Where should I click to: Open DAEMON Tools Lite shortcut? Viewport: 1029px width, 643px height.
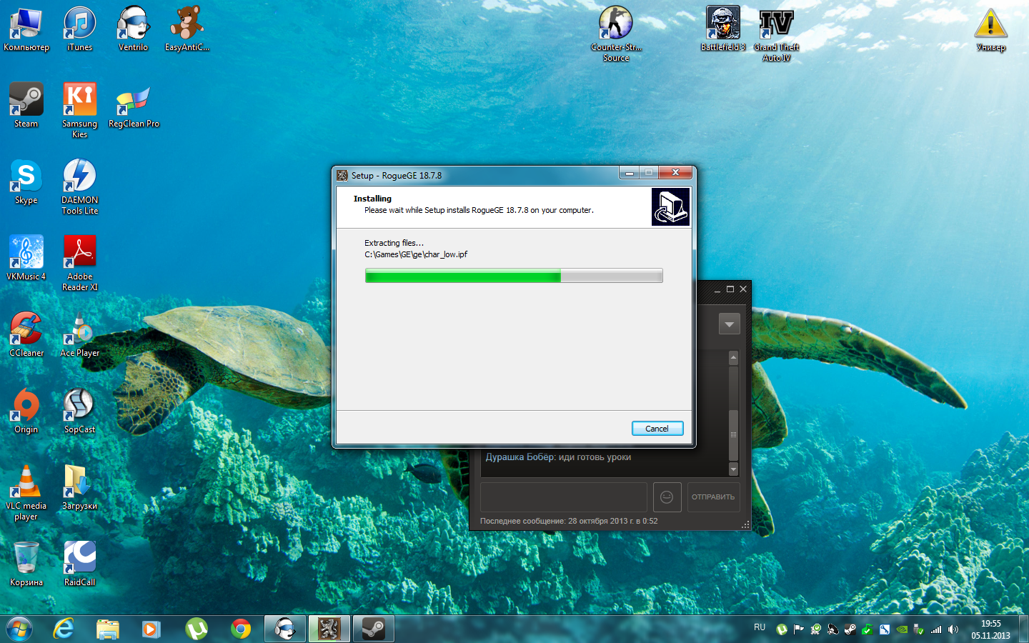click(x=79, y=186)
